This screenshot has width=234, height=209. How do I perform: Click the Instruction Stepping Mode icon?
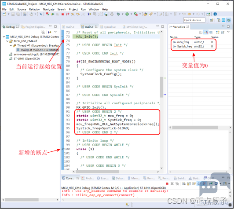click(89, 14)
